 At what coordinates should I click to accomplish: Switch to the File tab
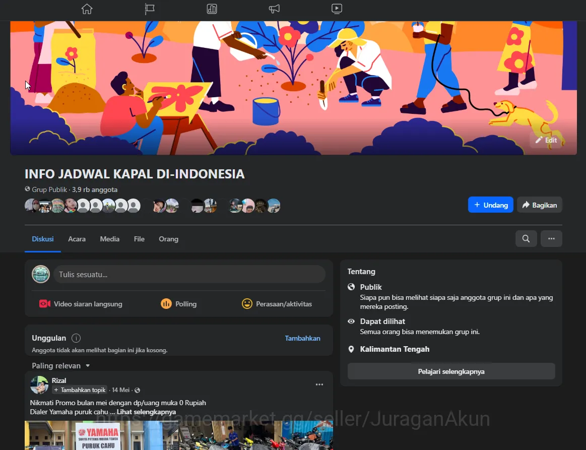tap(139, 239)
